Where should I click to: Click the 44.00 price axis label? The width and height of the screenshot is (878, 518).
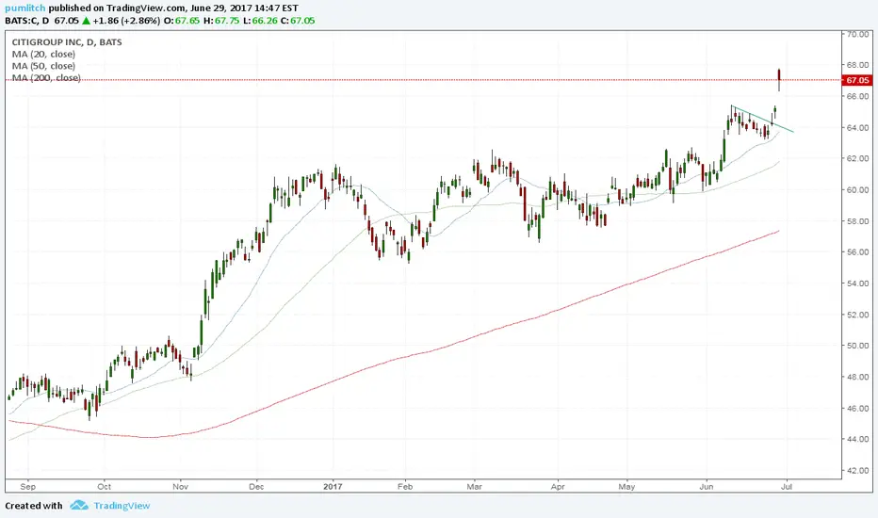click(x=857, y=439)
